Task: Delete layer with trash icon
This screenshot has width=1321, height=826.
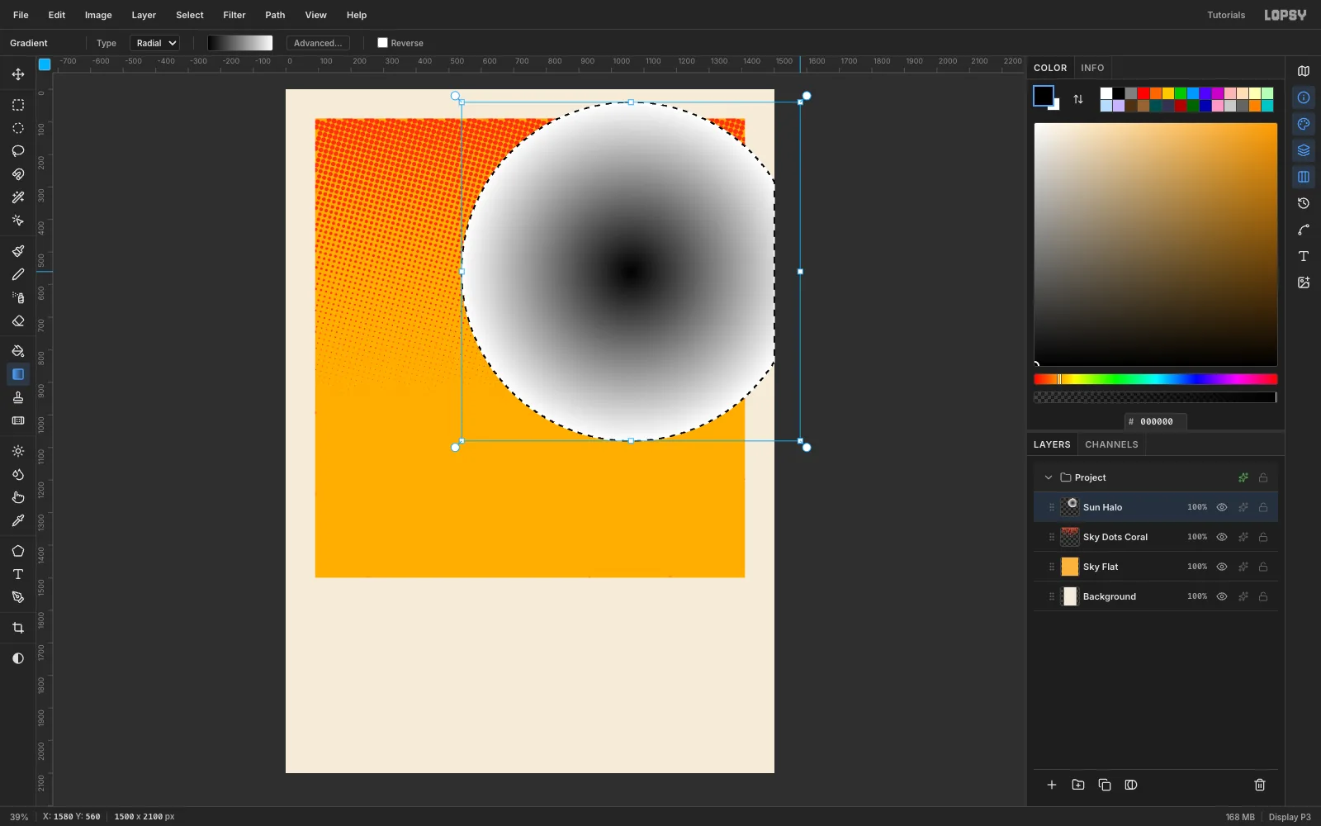Action: pyautogui.click(x=1260, y=785)
